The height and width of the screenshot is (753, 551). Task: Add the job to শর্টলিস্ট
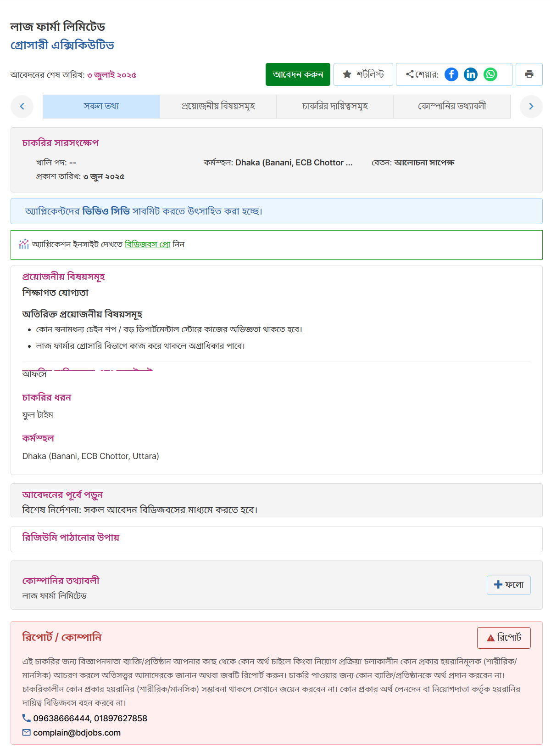tap(363, 74)
